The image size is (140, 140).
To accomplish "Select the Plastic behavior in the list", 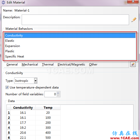I will [70, 51].
